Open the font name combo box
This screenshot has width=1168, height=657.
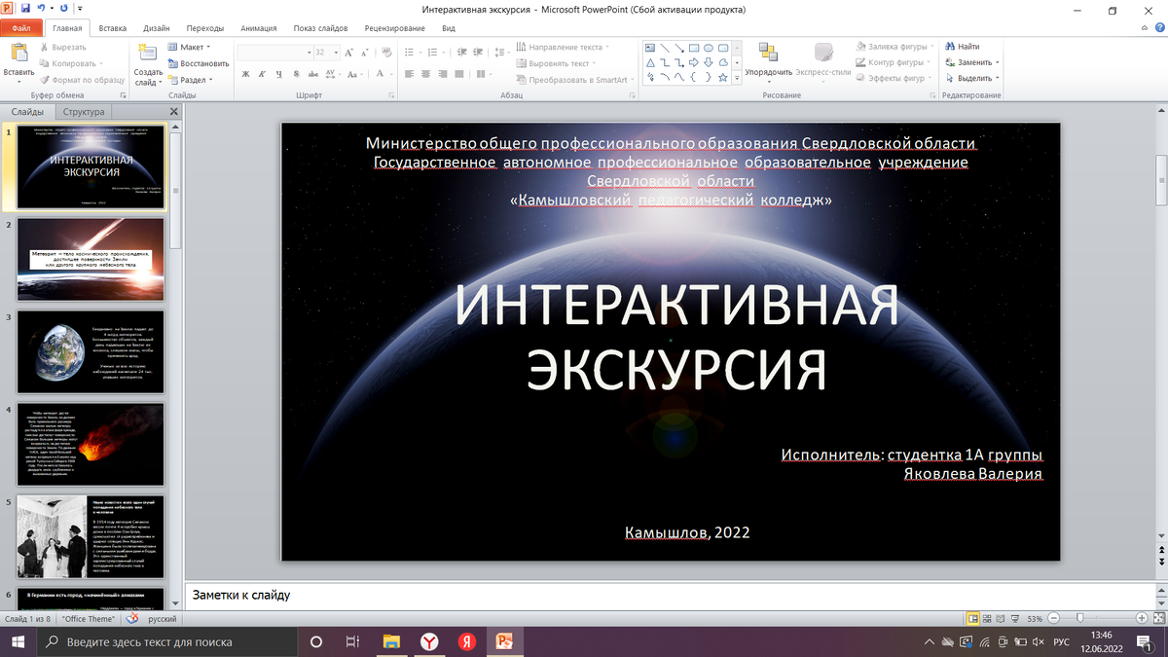[x=274, y=53]
